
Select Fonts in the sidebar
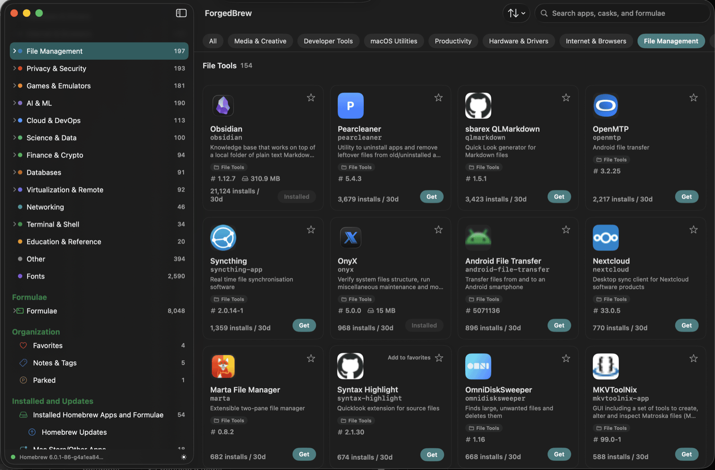(x=99, y=276)
